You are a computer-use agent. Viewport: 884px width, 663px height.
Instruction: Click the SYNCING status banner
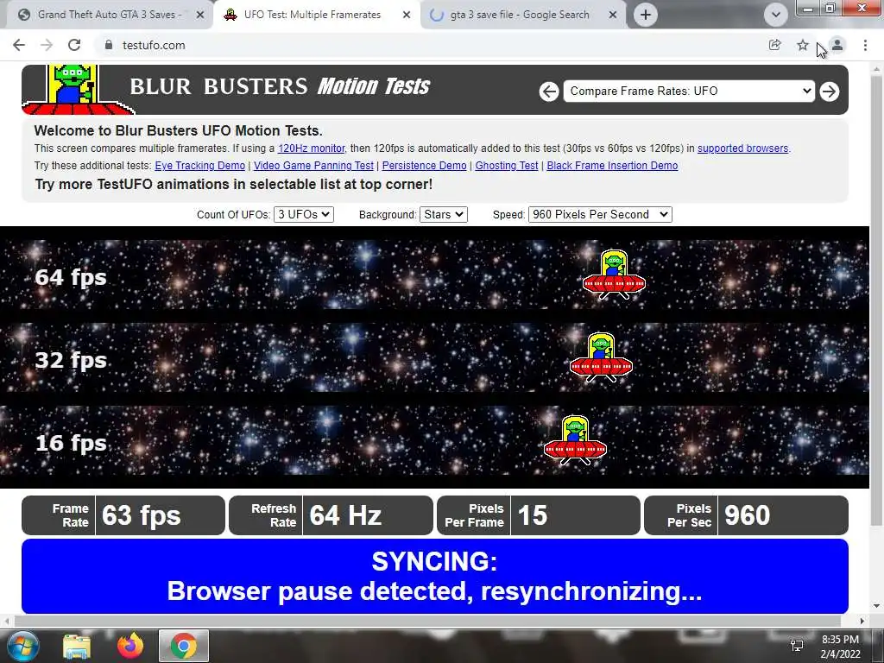pyautogui.click(x=435, y=576)
